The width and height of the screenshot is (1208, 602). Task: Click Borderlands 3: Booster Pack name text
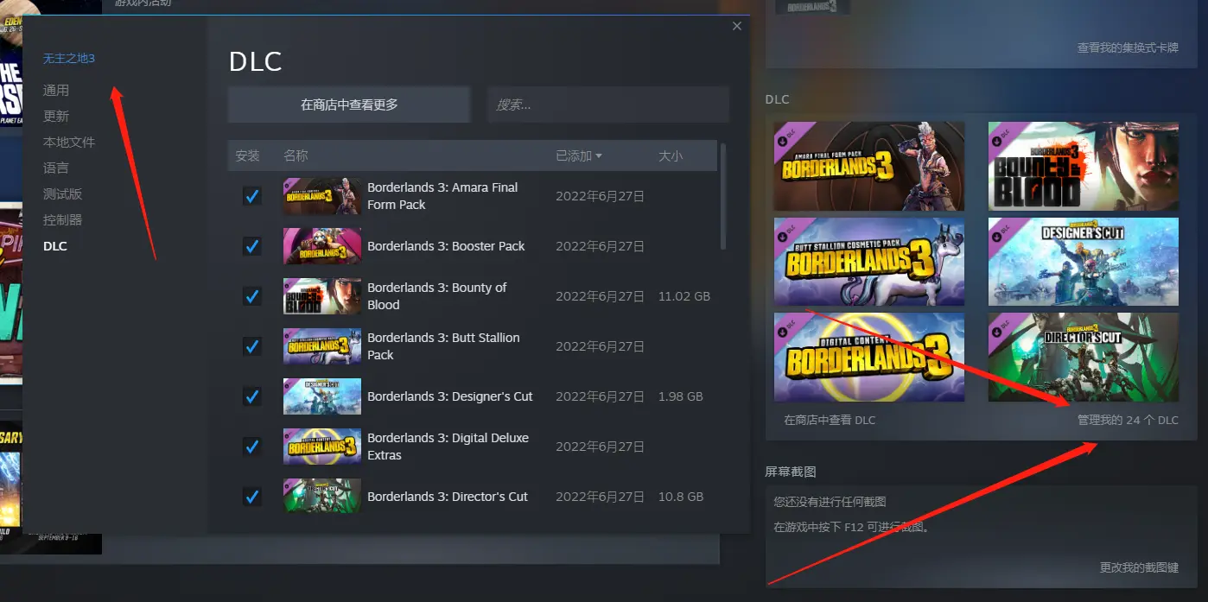tap(446, 246)
